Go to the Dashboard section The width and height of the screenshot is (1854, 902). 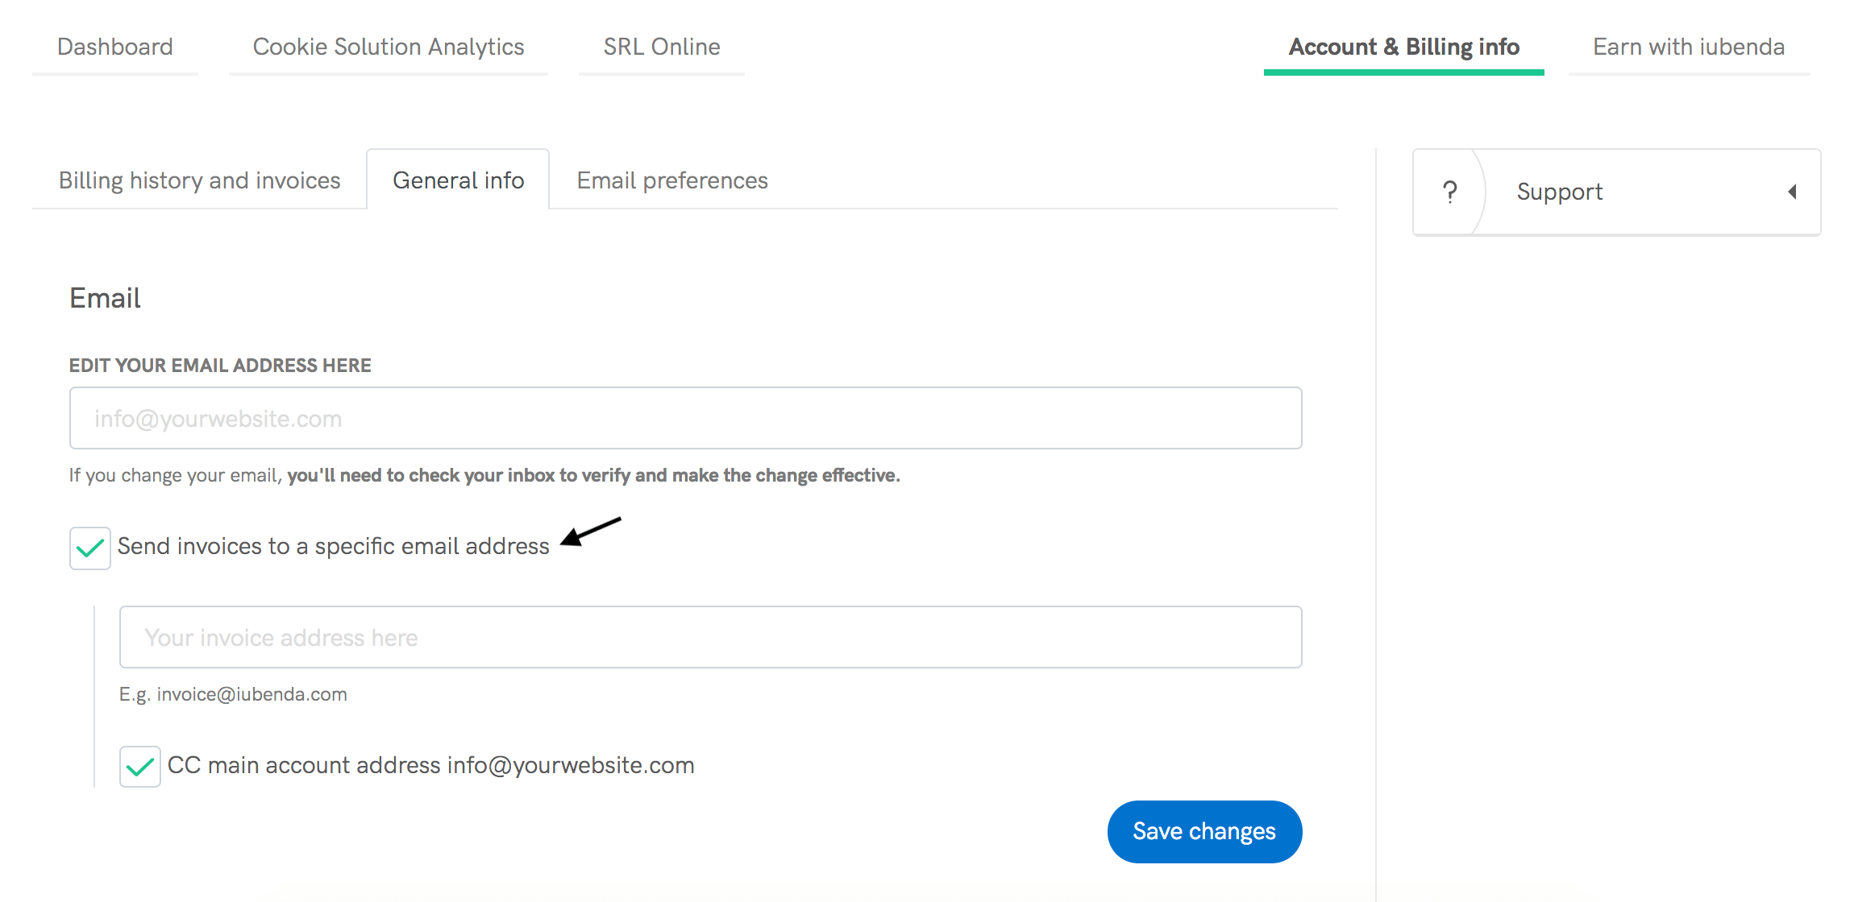[x=114, y=46]
